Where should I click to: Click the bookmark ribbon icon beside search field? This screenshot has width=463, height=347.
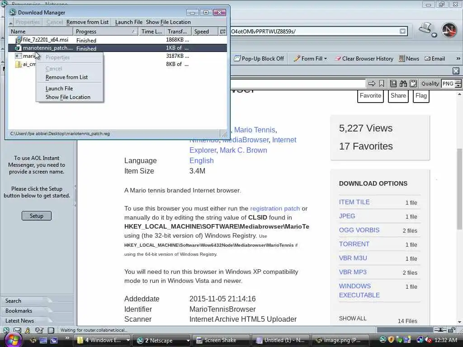(x=382, y=84)
